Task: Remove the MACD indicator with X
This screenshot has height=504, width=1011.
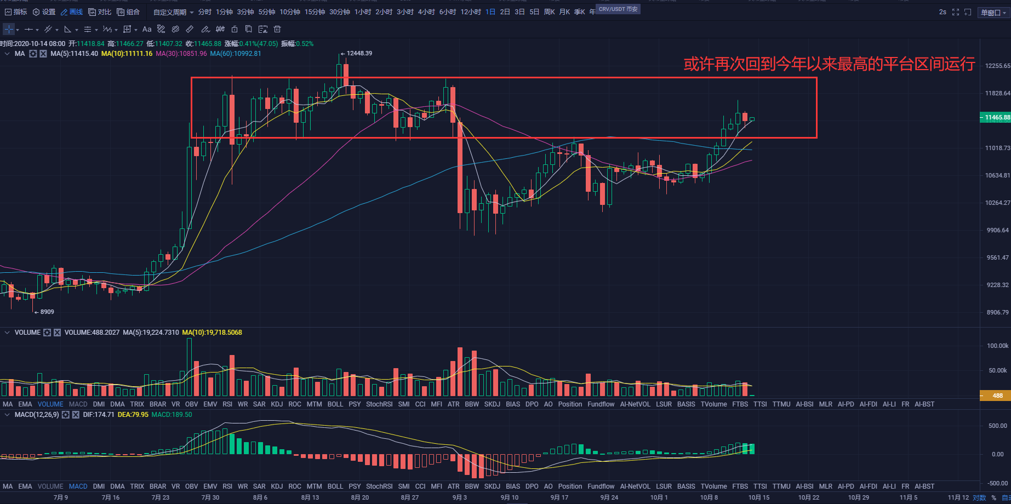Action: point(76,415)
